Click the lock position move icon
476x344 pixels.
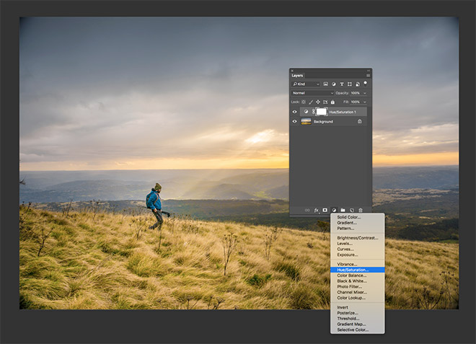pyautogui.click(x=318, y=102)
